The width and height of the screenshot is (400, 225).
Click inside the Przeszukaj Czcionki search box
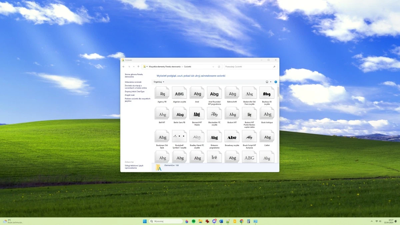(250, 66)
